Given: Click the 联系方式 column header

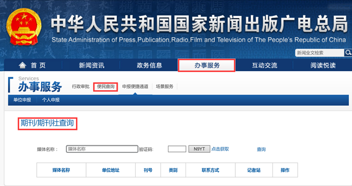Looking at the screenshot, I should click(211, 170).
